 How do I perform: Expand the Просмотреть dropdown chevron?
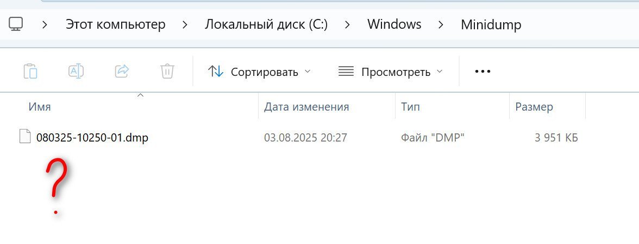pyautogui.click(x=440, y=71)
